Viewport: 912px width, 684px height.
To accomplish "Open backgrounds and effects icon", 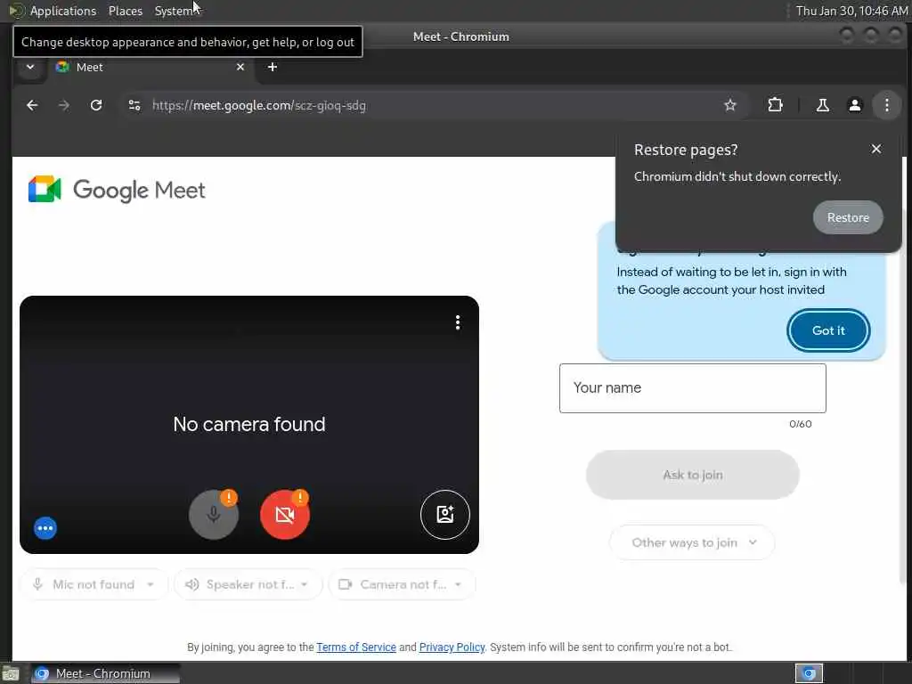I will point(445,515).
